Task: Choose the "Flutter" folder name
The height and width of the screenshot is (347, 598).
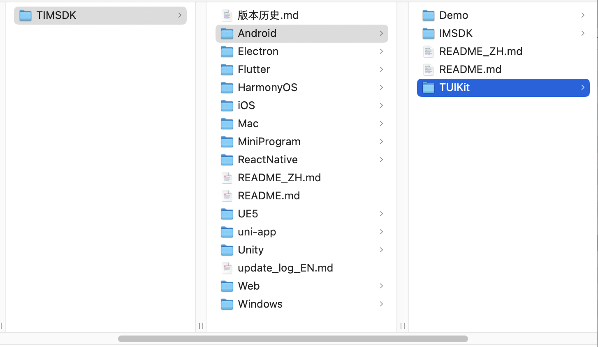Action: pyautogui.click(x=254, y=69)
